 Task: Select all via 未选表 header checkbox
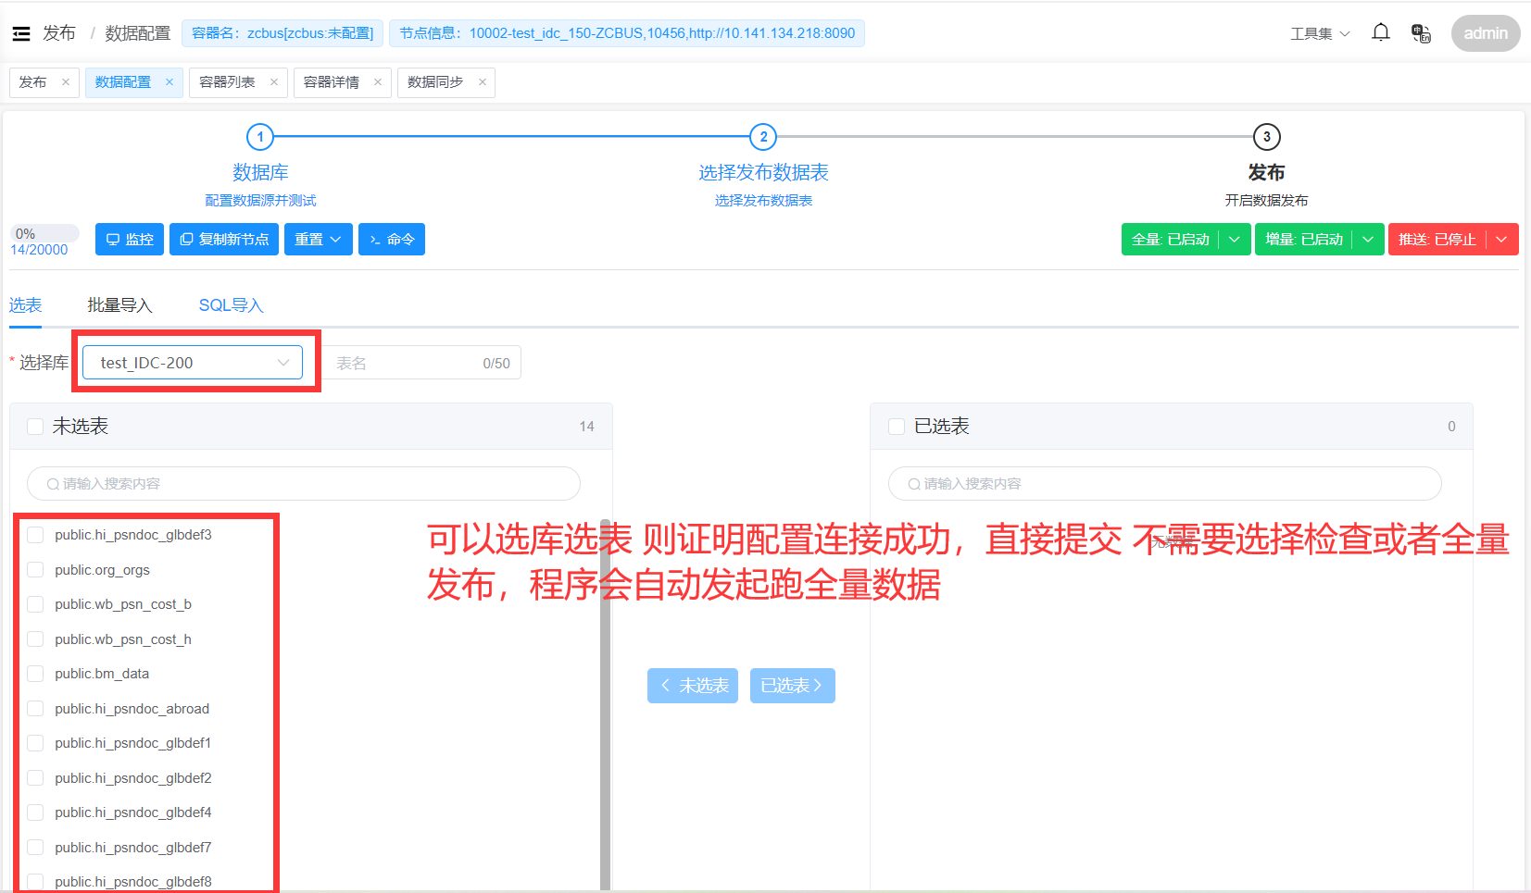pyautogui.click(x=36, y=427)
